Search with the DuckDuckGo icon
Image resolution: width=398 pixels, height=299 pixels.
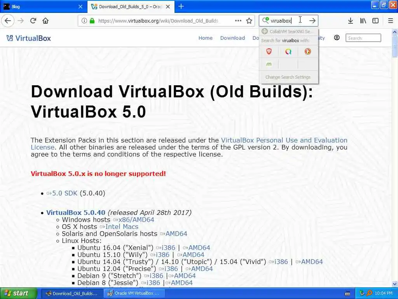pyautogui.click(x=308, y=52)
